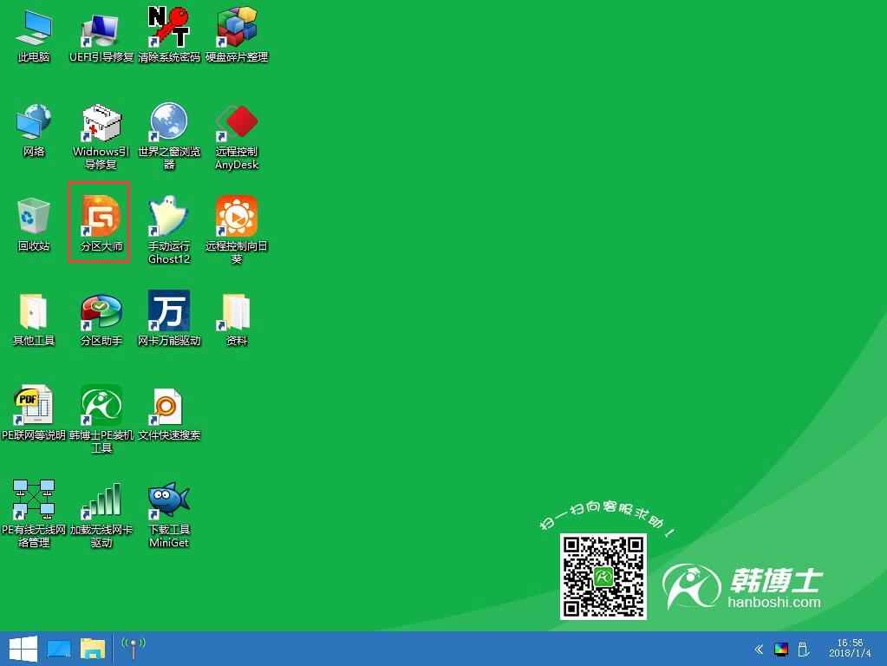
Task: Start 韩博士PE装机工具 installer
Action: 100,408
